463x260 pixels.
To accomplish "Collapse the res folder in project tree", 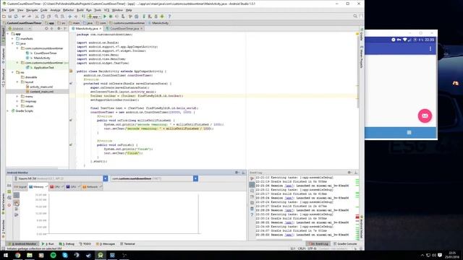I will coord(13,72).
